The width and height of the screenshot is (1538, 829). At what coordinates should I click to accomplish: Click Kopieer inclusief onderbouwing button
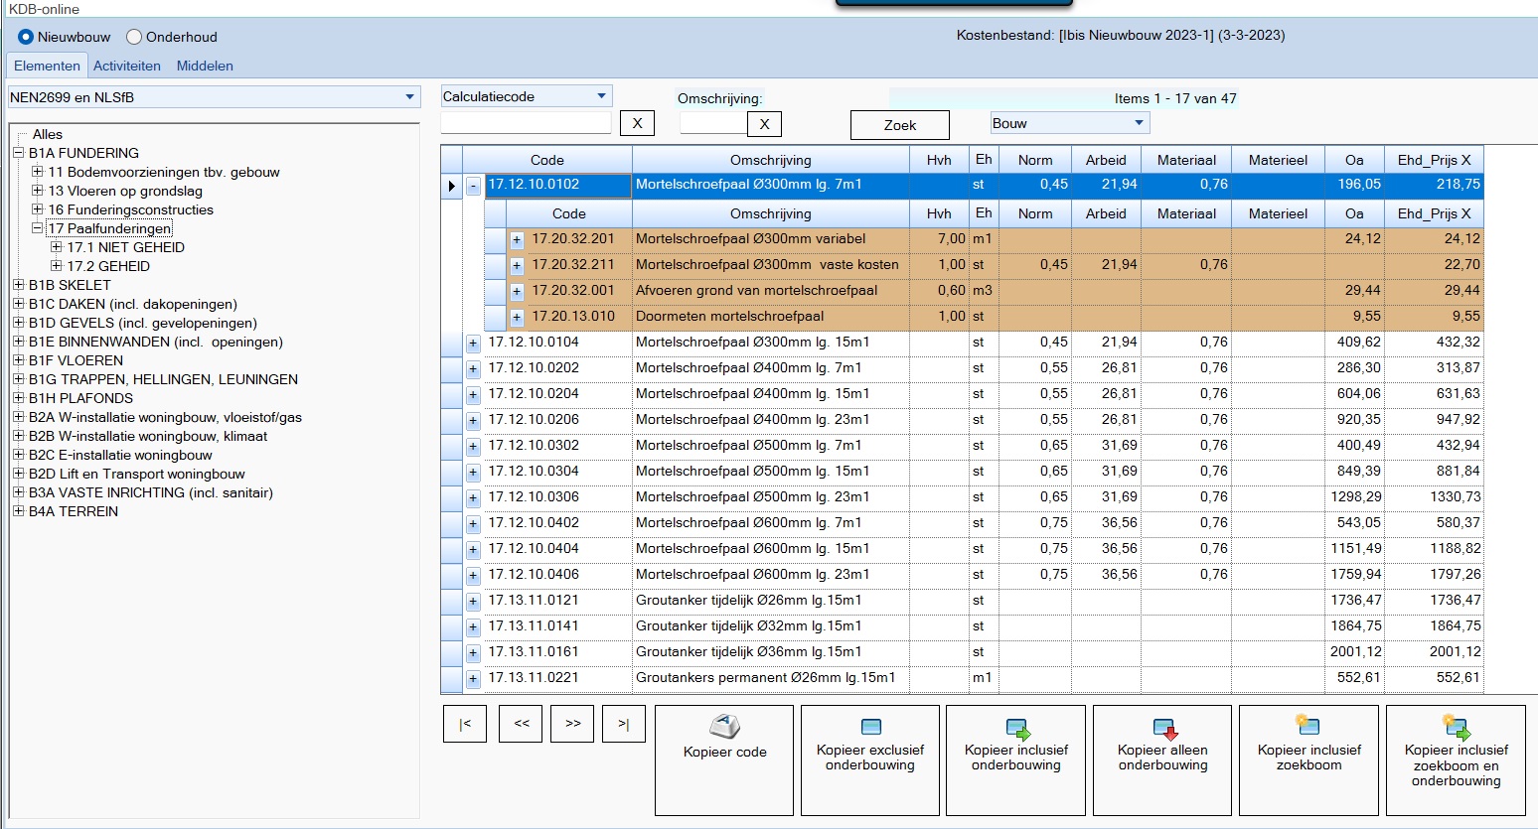click(1015, 760)
